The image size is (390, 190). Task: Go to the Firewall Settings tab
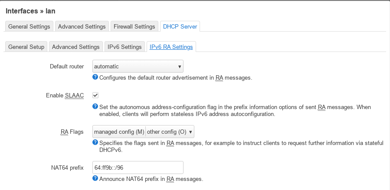134,26
